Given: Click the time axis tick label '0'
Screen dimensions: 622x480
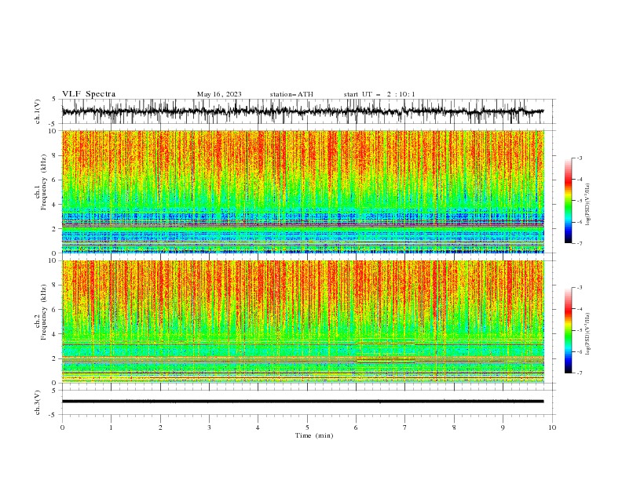Looking at the screenshot, I should (x=62, y=427).
